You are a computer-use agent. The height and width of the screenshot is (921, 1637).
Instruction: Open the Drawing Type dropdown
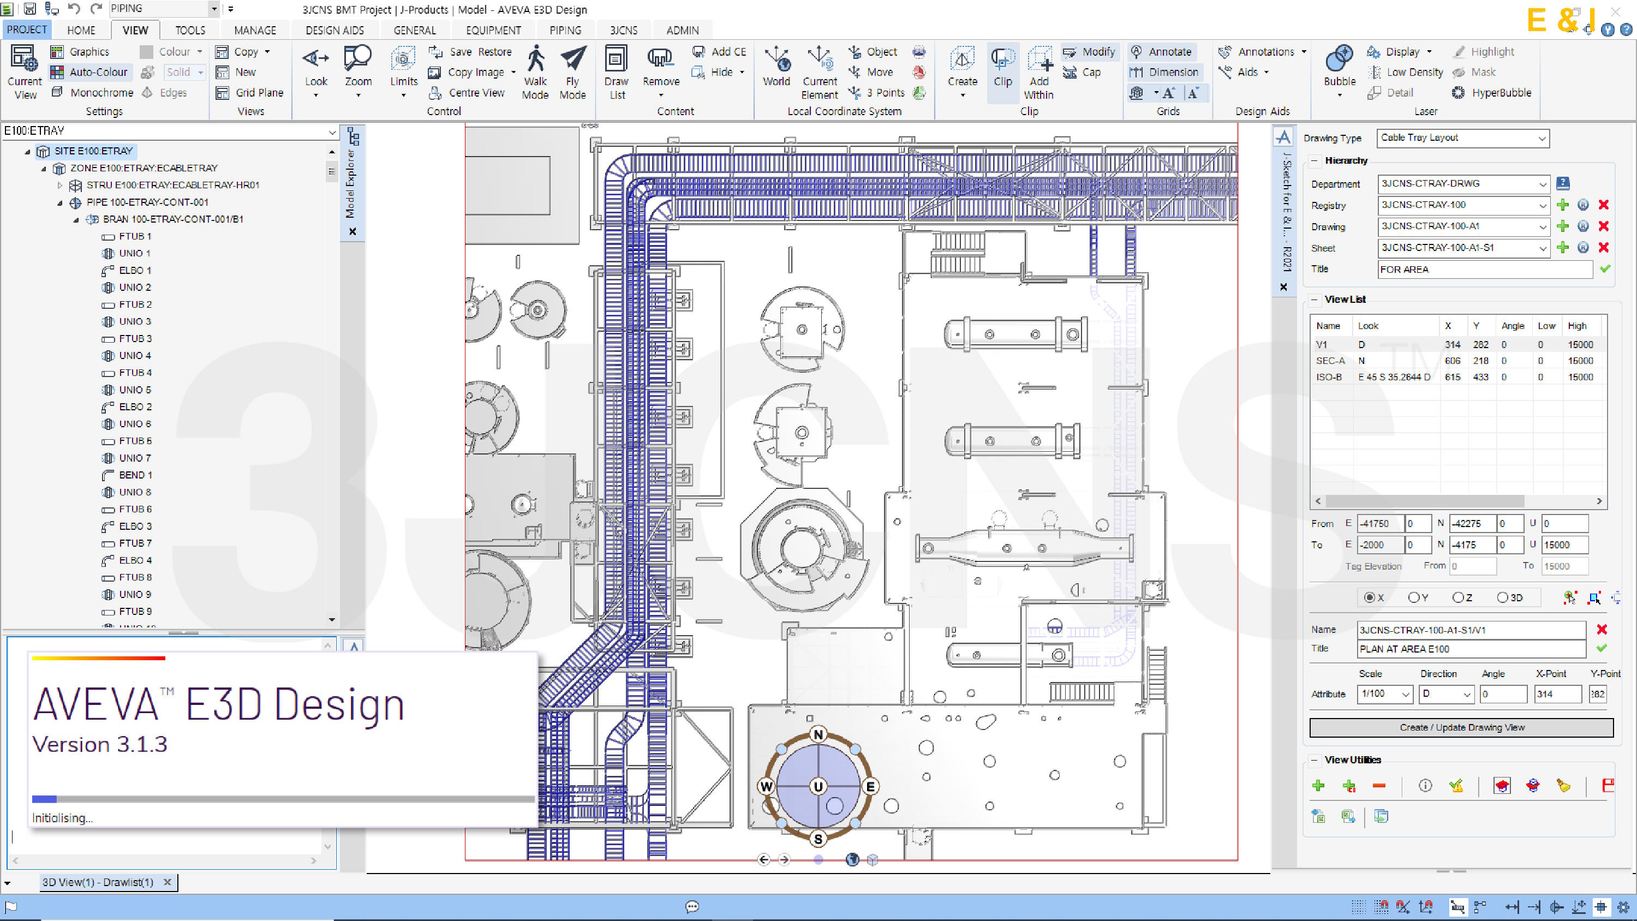[1542, 138]
